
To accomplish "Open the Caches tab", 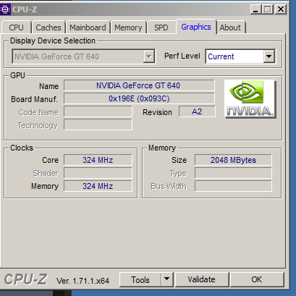I will (x=48, y=28).
